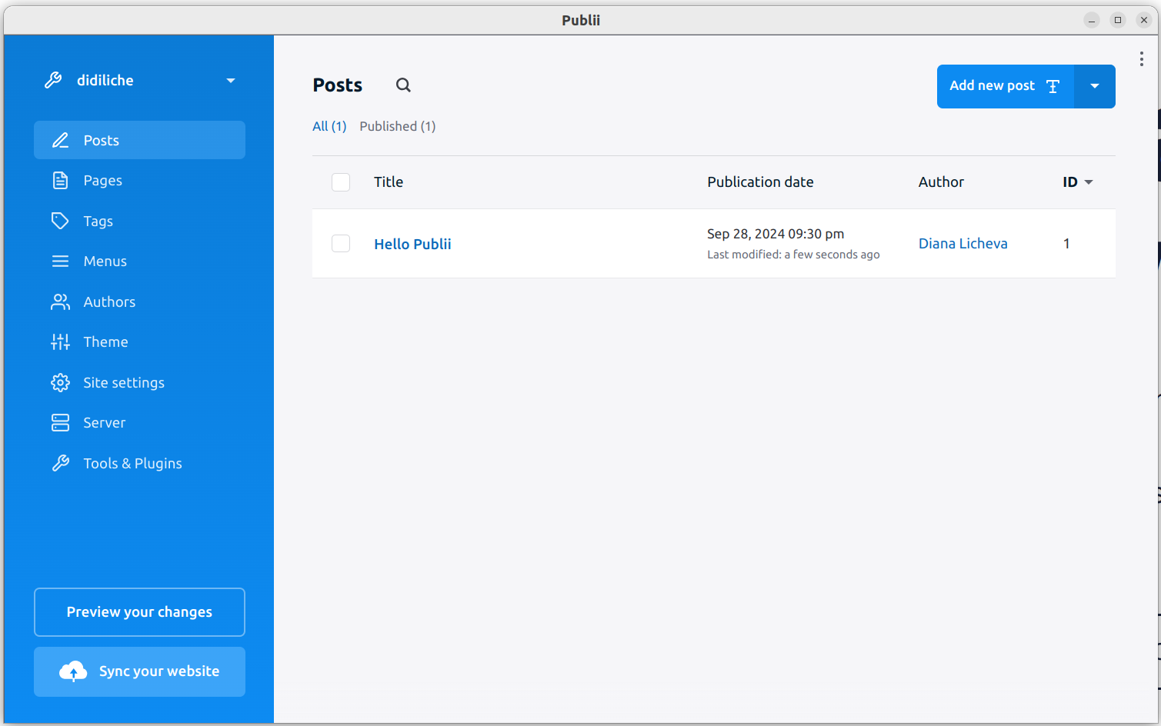Go to Pages in the sidebar
1161x726 pixels.
tap(103, 181)
